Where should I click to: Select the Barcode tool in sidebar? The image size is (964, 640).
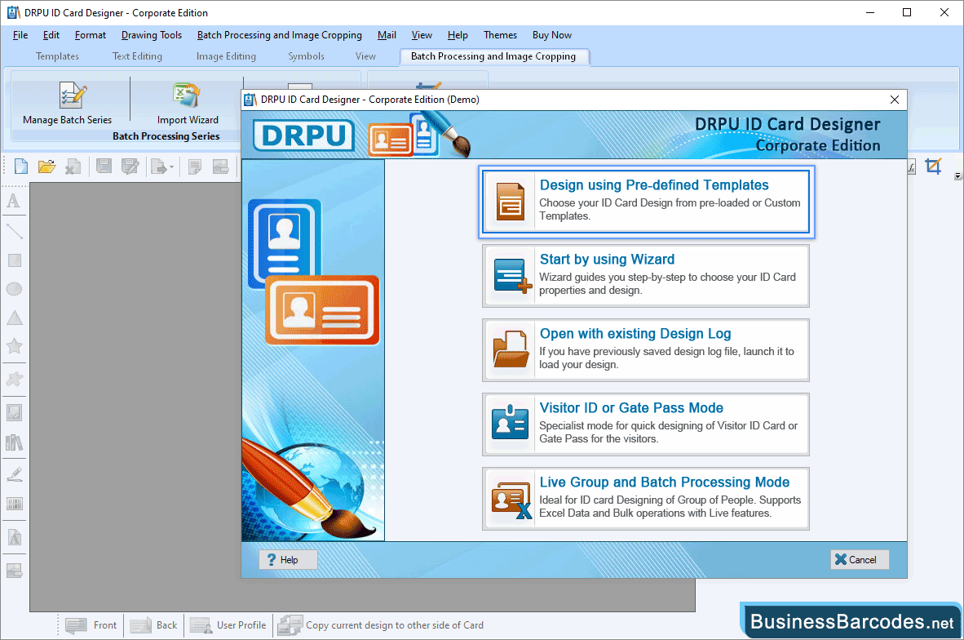pyautogui.click(x=14, y=504)
